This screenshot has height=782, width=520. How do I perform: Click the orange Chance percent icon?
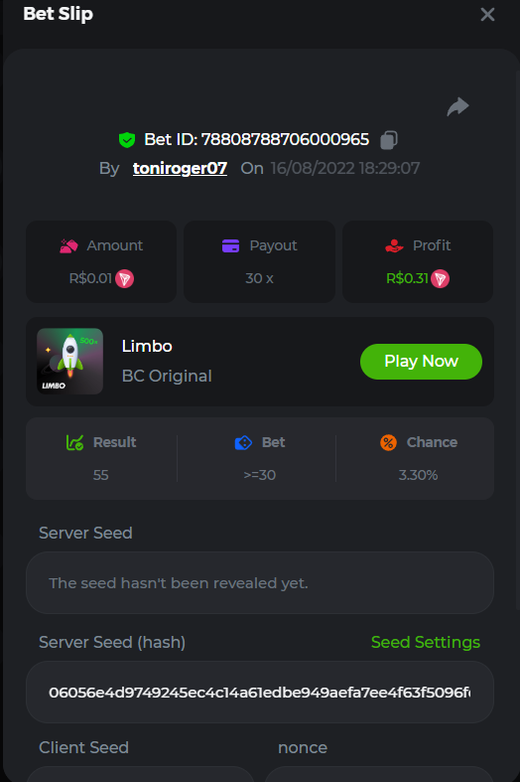point(388,442)
